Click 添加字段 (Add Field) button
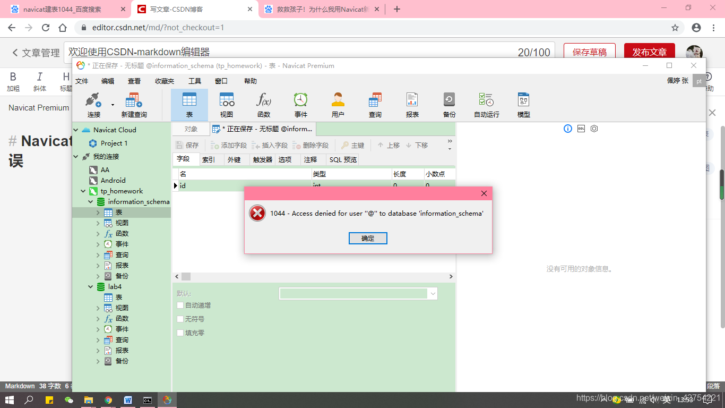Image resolution: width=725 pixels, height=408 pixels. pos(229,145)
